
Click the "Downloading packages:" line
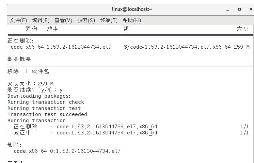(x=39, y=96)
